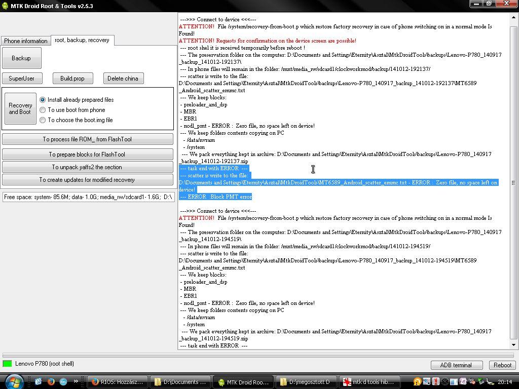Click the MTK Droid Tools title bar android icon
519x389 pixels.
point(5,6)
